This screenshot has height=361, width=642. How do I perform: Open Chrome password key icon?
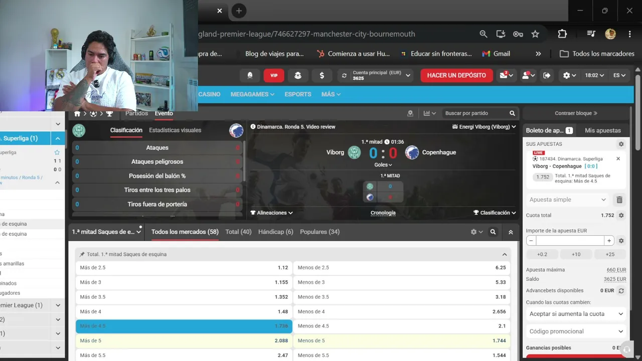(518, 34)
